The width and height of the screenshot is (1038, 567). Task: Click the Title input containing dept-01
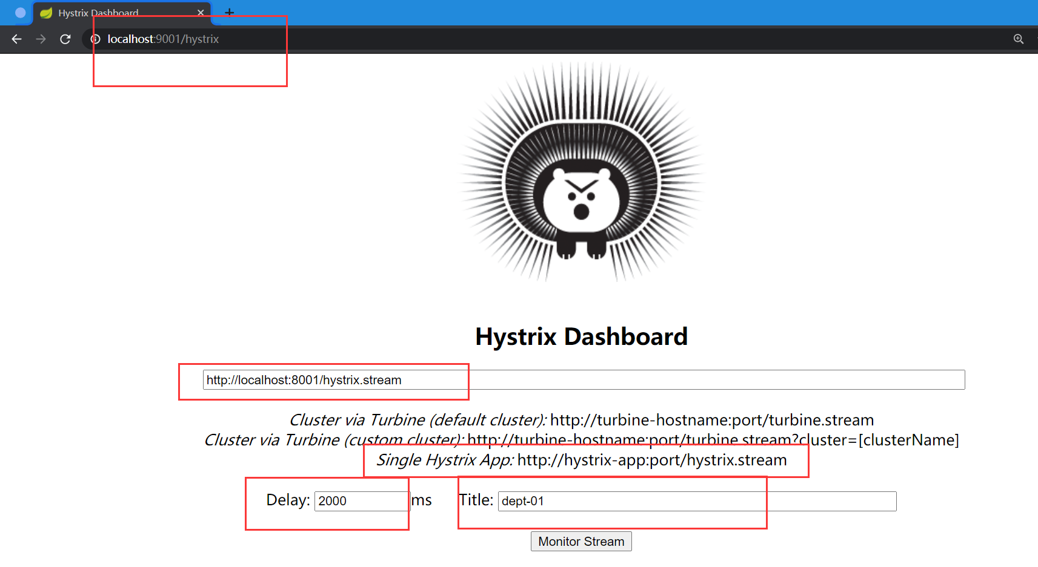(x=697, y=501)
